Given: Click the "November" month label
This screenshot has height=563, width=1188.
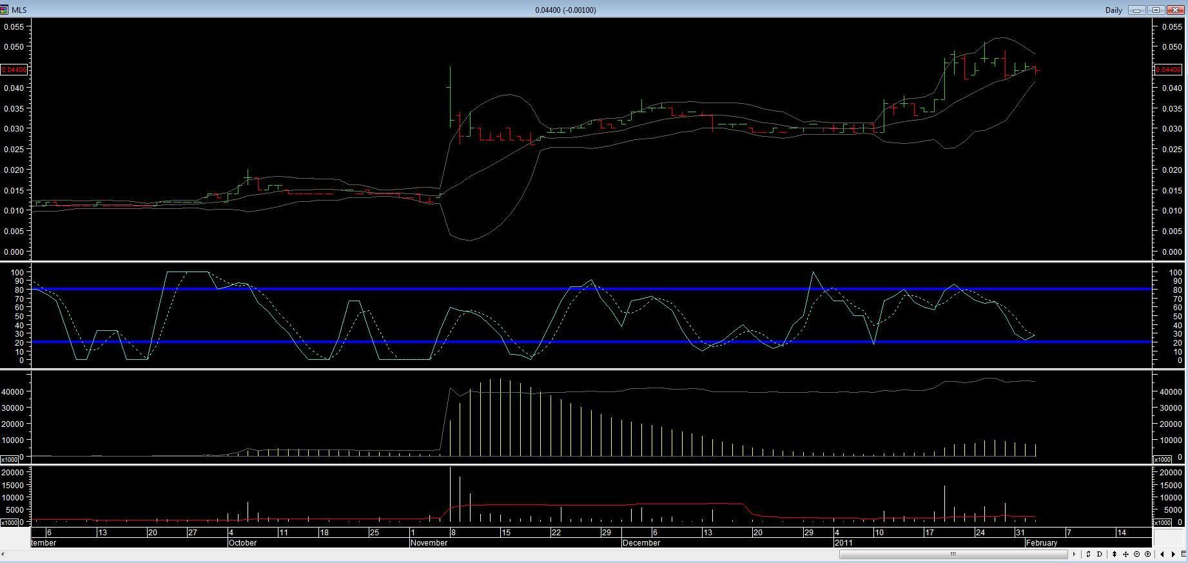Looking at the screenshot, I should click(x=429, y=543).
